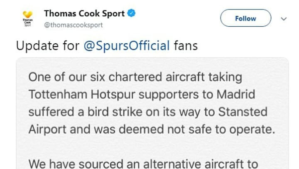Open the @SpursOfficial mention link
The width and height of the screenshot is (299, 169).
point(127,45)
